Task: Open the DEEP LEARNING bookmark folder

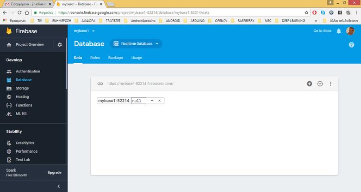Action: point(290,21)
